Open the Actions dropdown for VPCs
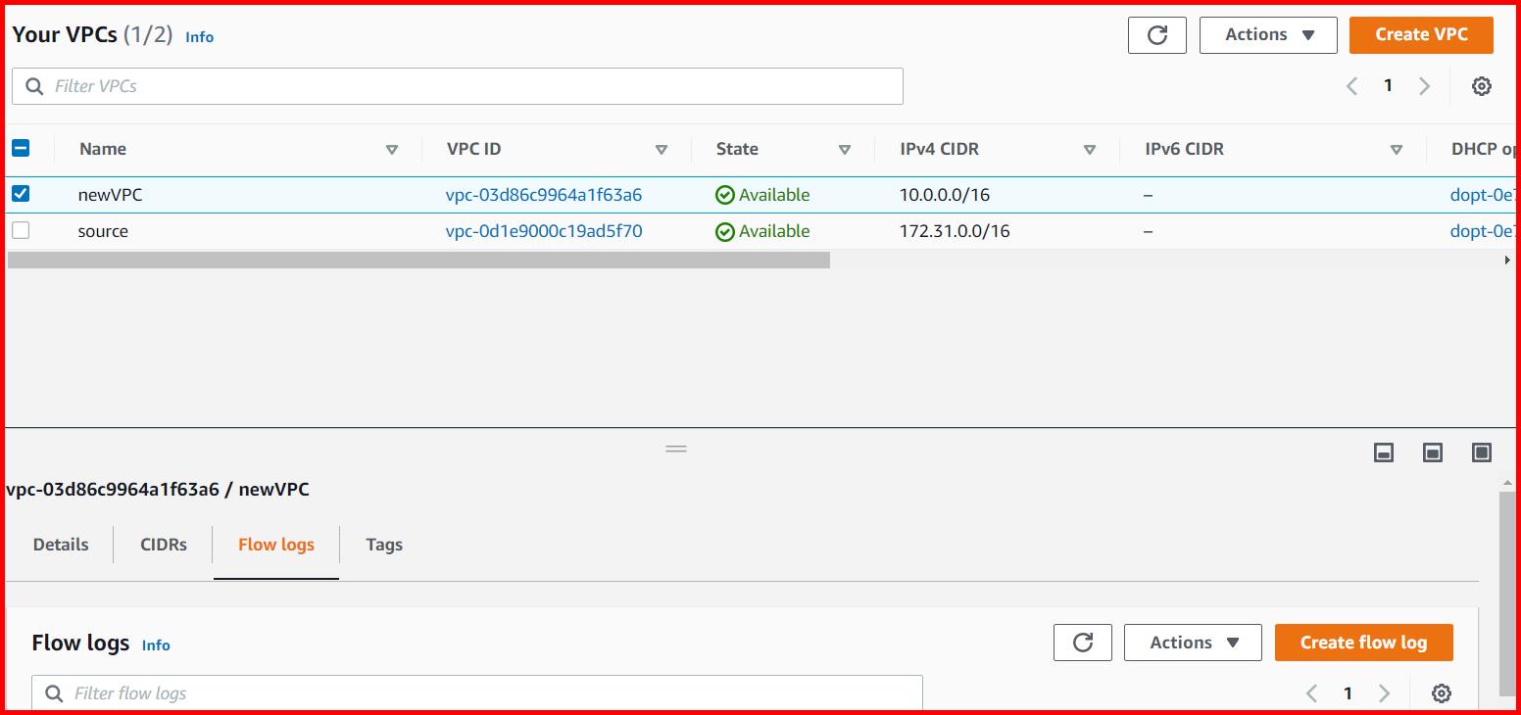 1267,34
